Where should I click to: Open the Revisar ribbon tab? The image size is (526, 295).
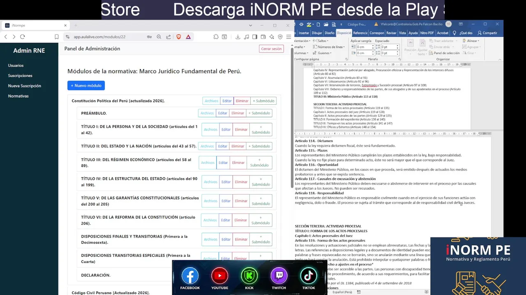[x=391, y=33]
